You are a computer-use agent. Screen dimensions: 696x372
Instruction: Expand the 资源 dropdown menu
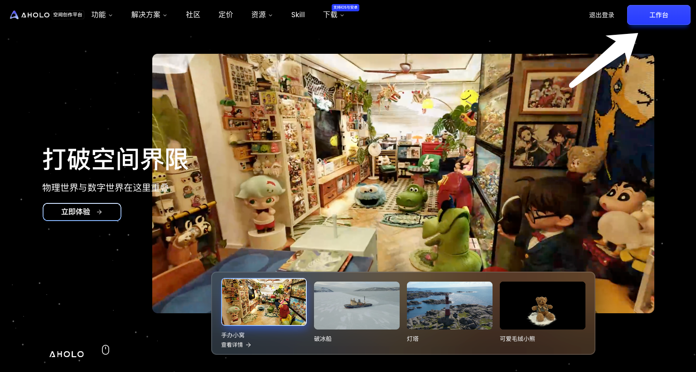click(x=262, y=15)
